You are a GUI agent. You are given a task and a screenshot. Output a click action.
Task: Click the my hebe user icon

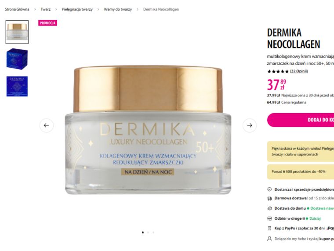[269, 239]
